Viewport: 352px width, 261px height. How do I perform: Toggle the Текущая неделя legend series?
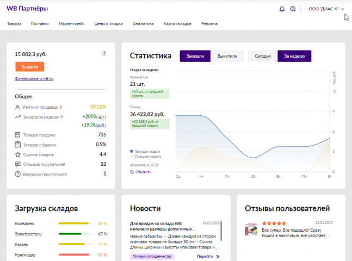(x=145, y=151)
